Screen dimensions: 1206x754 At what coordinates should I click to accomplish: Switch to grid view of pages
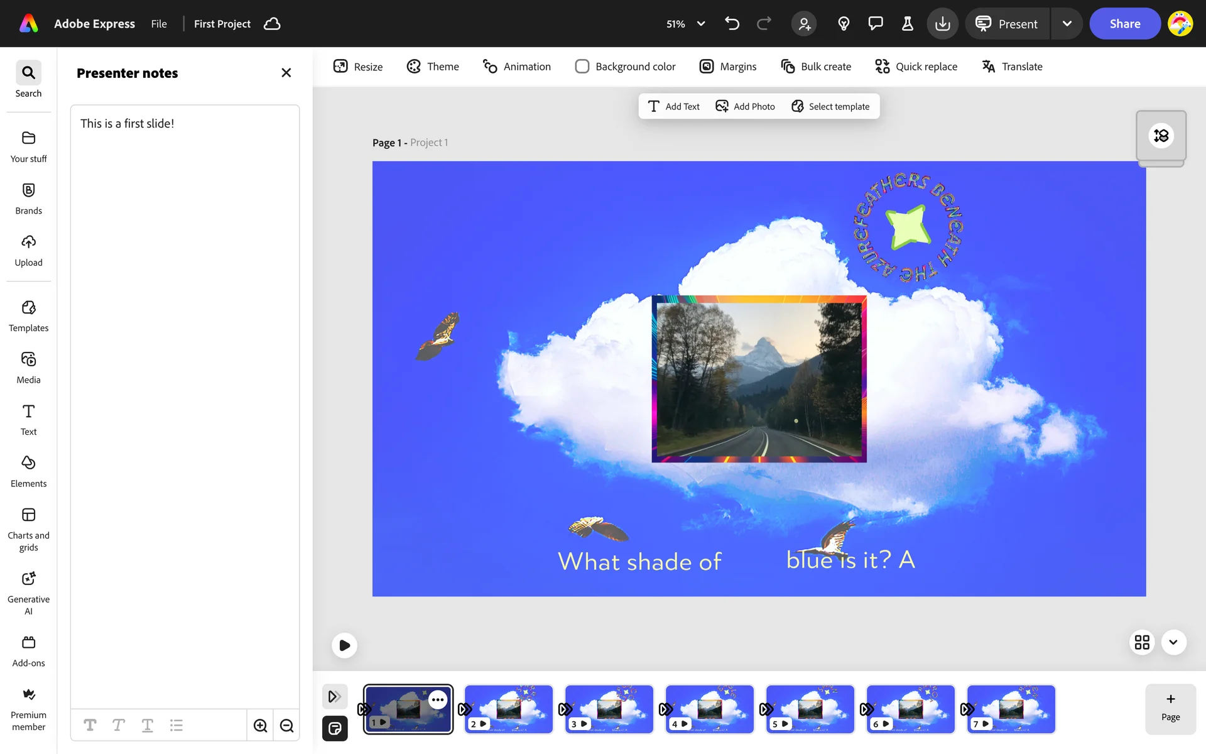point(1142,642)
